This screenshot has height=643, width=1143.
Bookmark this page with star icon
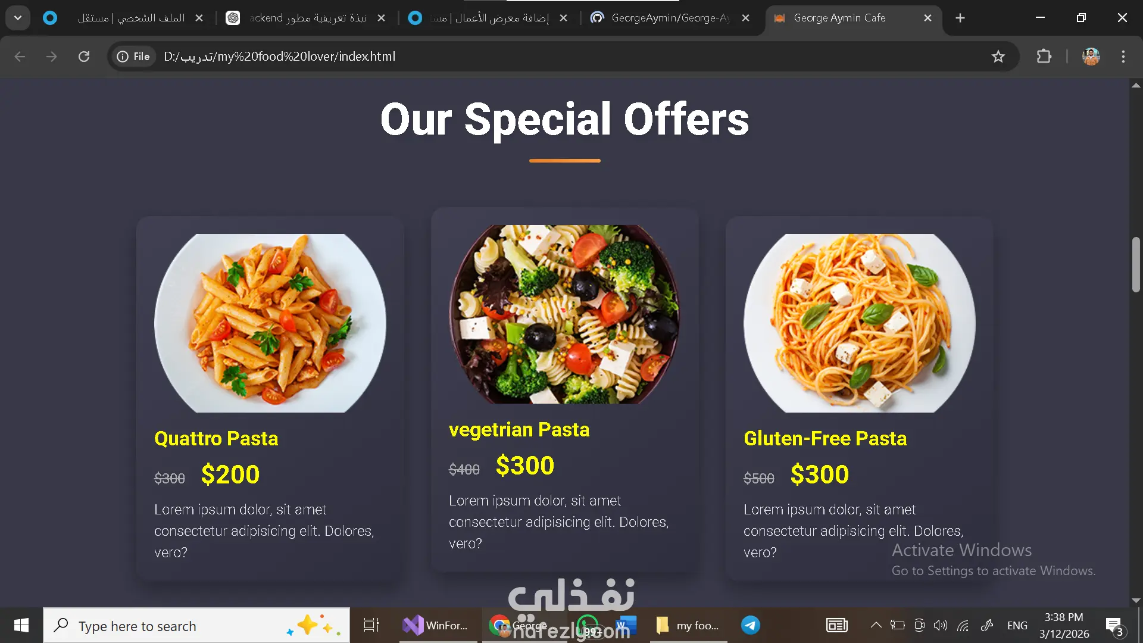point(998,57)
